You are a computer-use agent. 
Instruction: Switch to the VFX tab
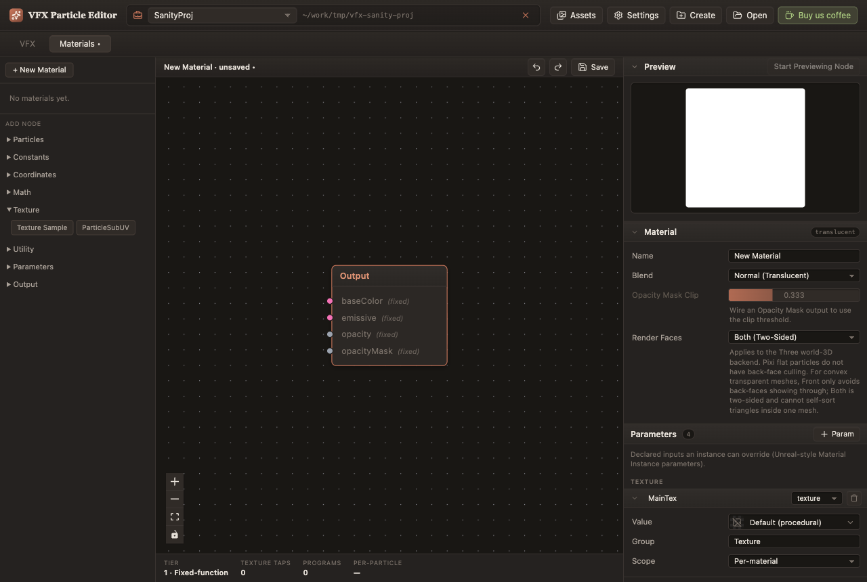click(27, 44)
